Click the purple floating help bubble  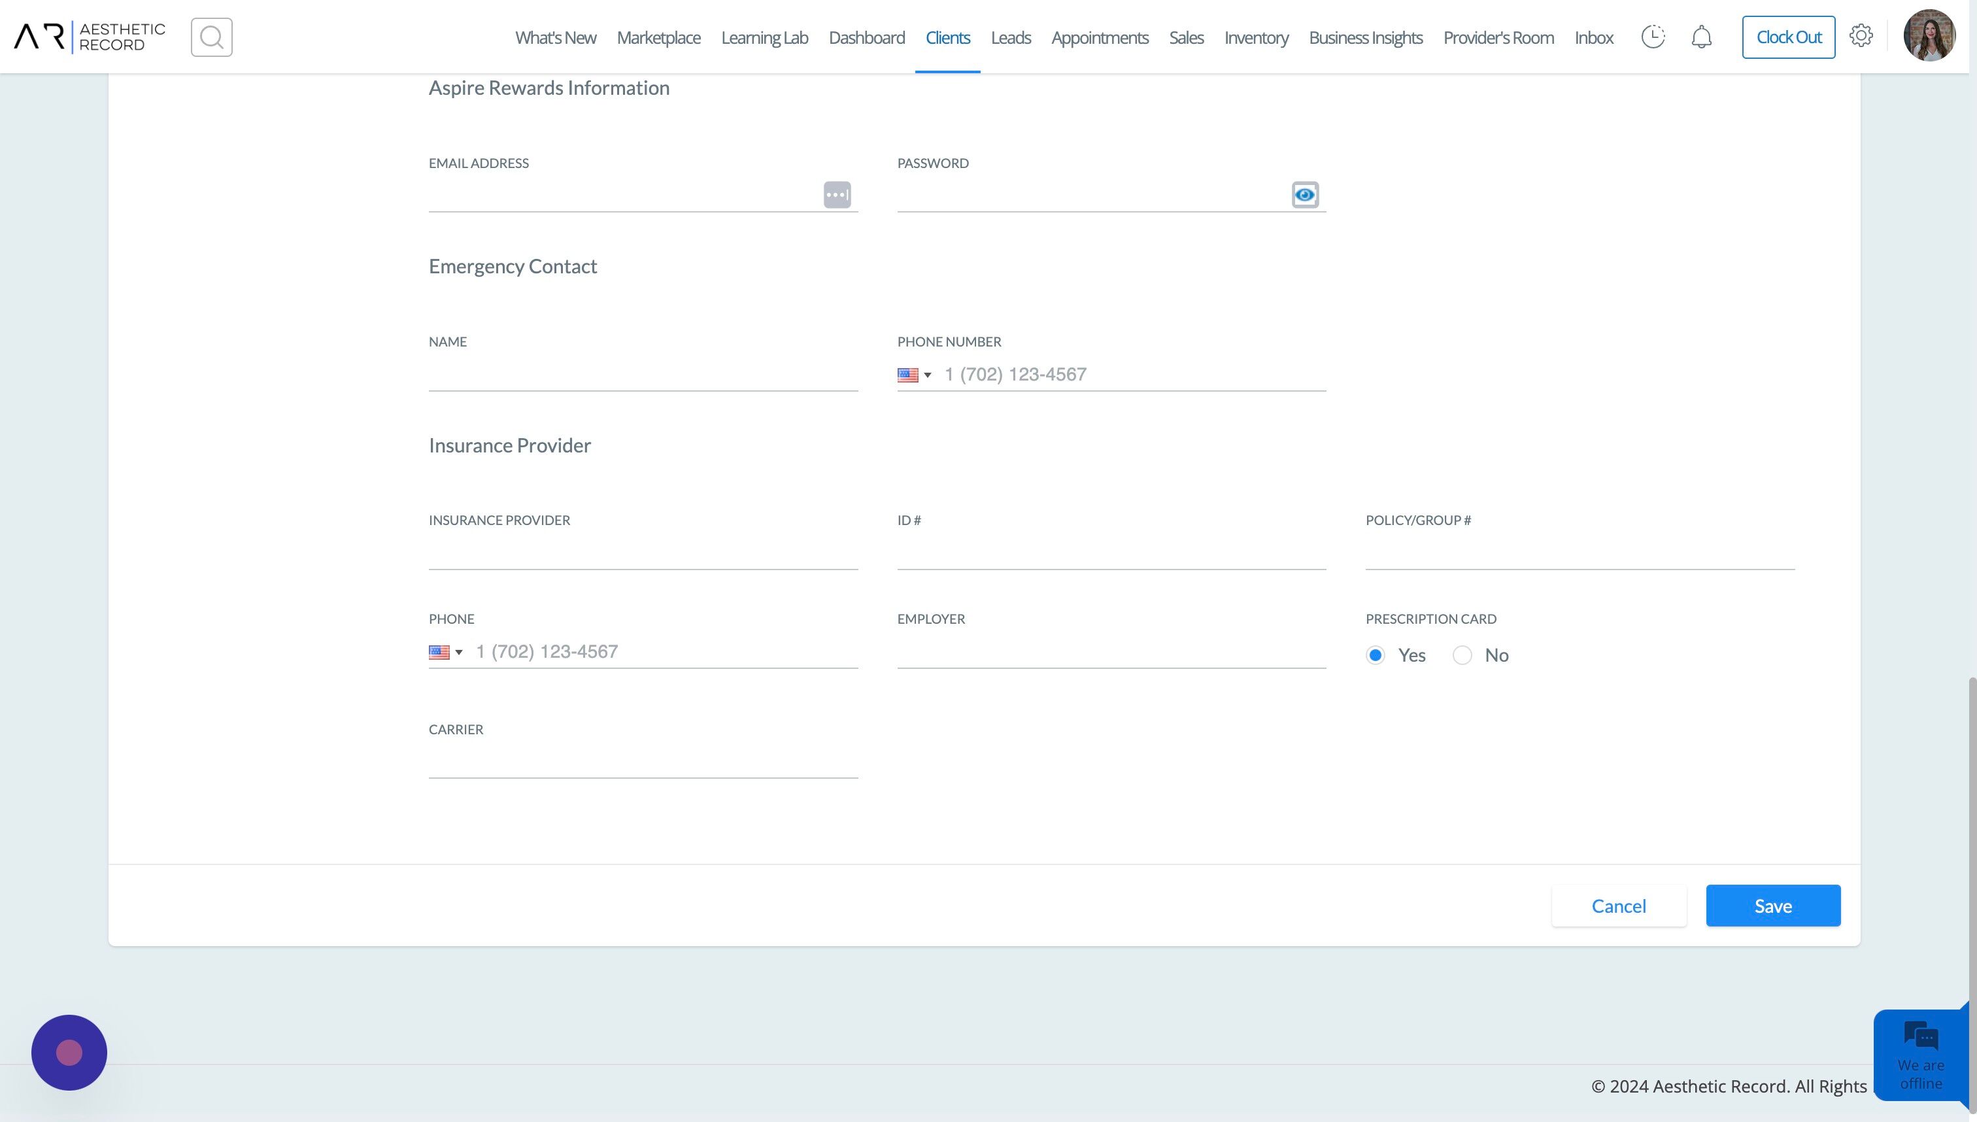69,1052
